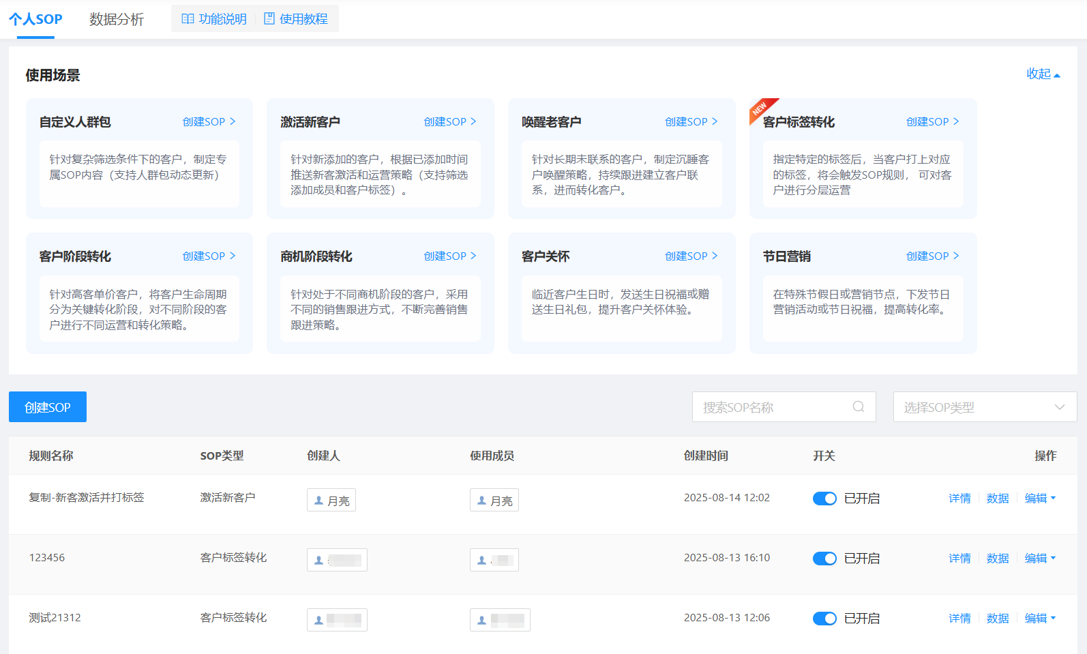This screenshot has width=1087, height=654.
Task: Create SOP for 节日营销 scenario
Action: [x=933, y=256]
